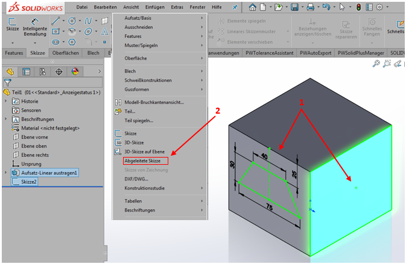Click the tree filter funnel icon
The width and height of the screenshot is (406, 264).
[x=7, y=82]
